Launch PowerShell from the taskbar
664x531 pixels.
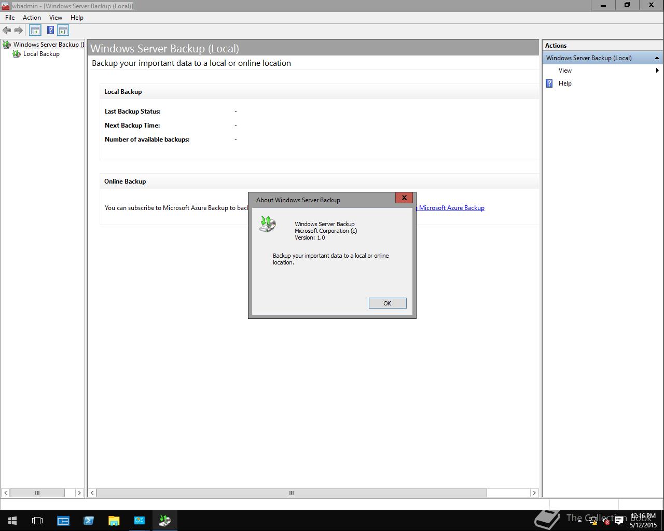click(x=89, y=521)
